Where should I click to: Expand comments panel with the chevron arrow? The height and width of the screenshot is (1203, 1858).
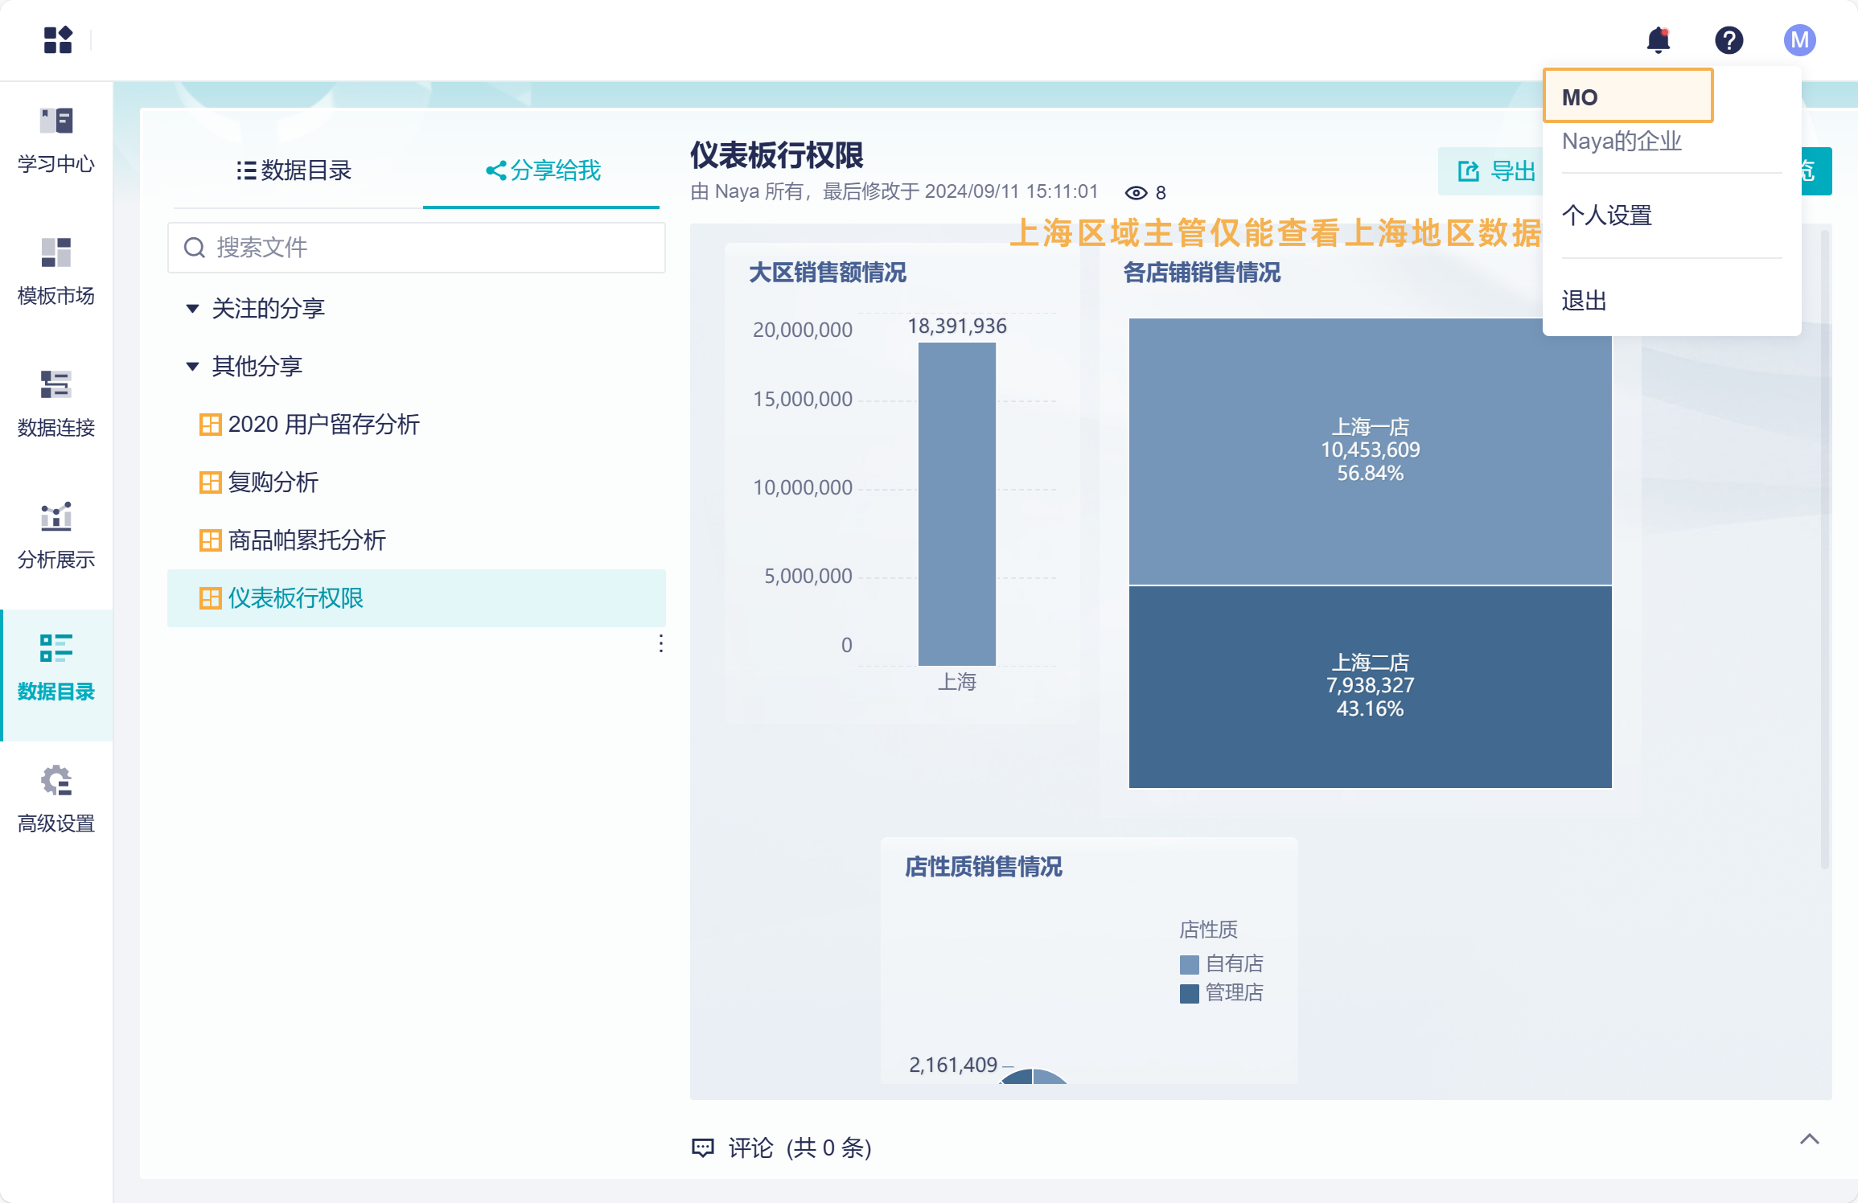click(x=1809, y=1139)
